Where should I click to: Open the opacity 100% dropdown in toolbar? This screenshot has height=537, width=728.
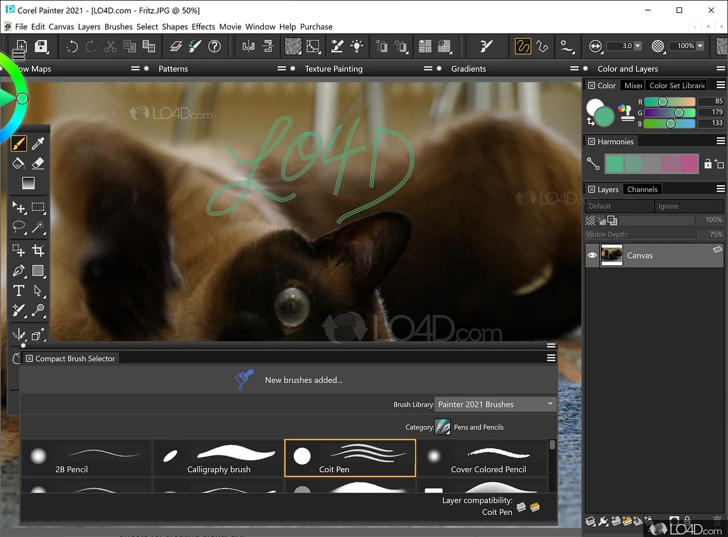click(x=700, y=46)
